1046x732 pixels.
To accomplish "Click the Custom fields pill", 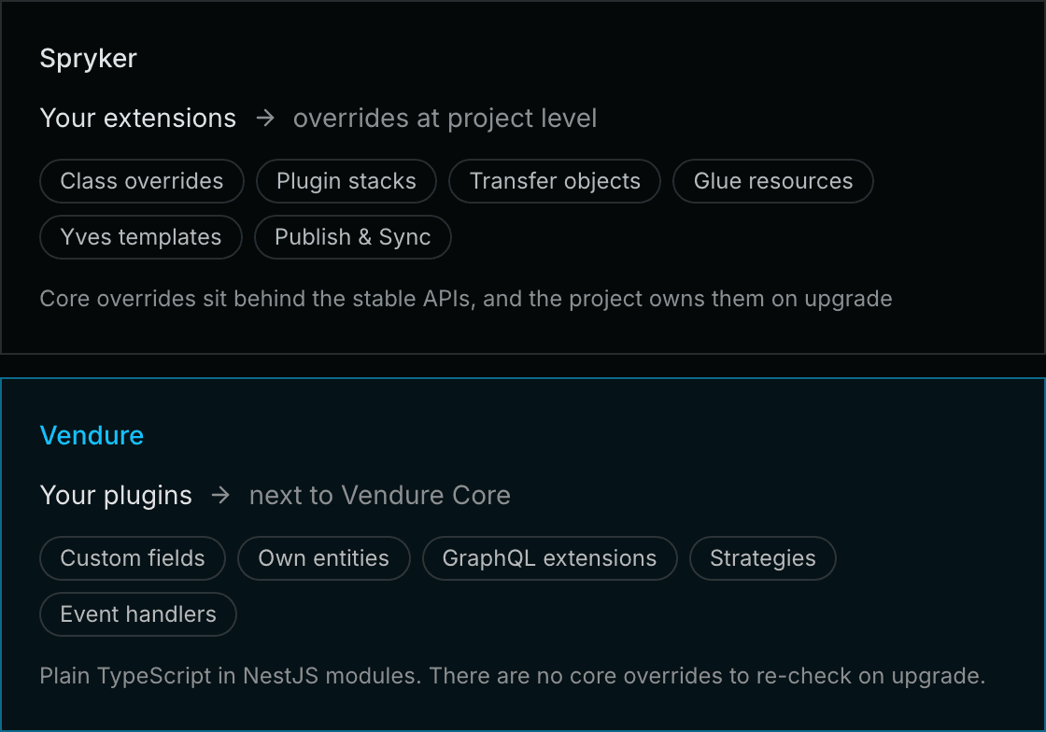I will (133, 558).
